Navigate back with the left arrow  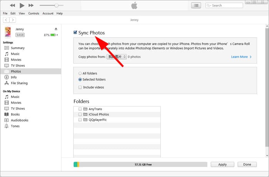pos(6,20)
